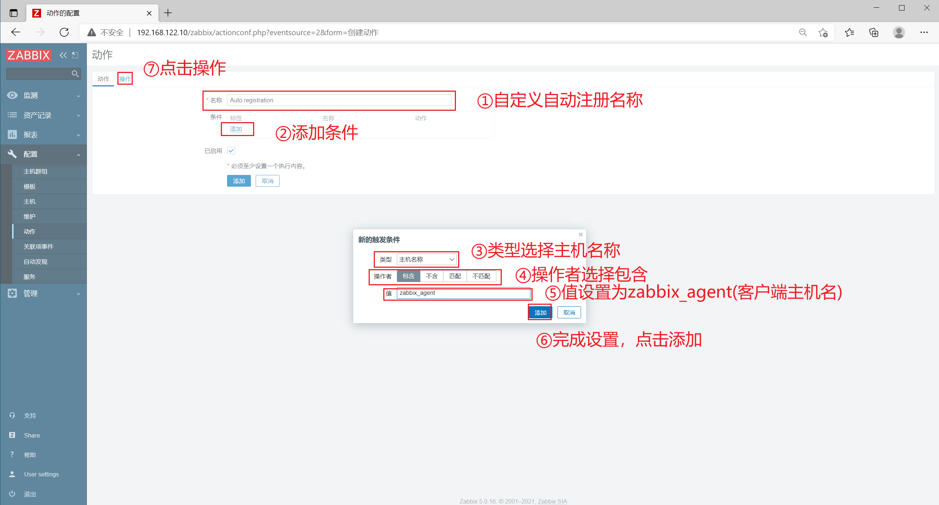Open new browser tab with plus

pos(168,13)
